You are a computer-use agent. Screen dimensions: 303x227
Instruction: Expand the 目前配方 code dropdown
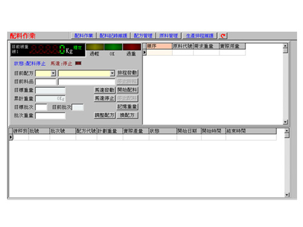[53, 73]
